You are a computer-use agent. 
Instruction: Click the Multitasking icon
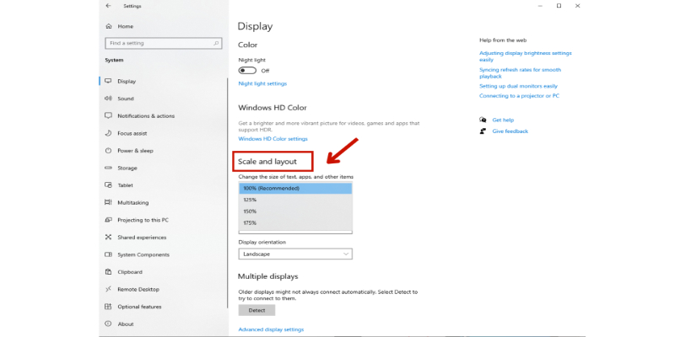[109, 202]
